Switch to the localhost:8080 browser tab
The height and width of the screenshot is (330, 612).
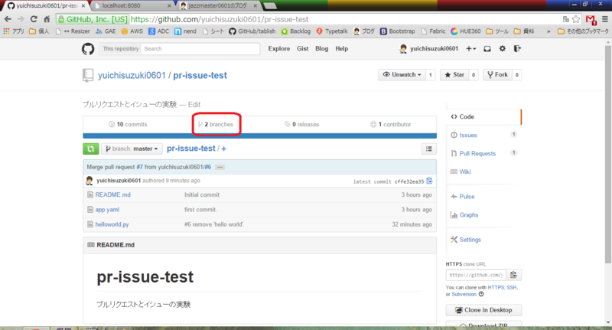pos(131,6)
